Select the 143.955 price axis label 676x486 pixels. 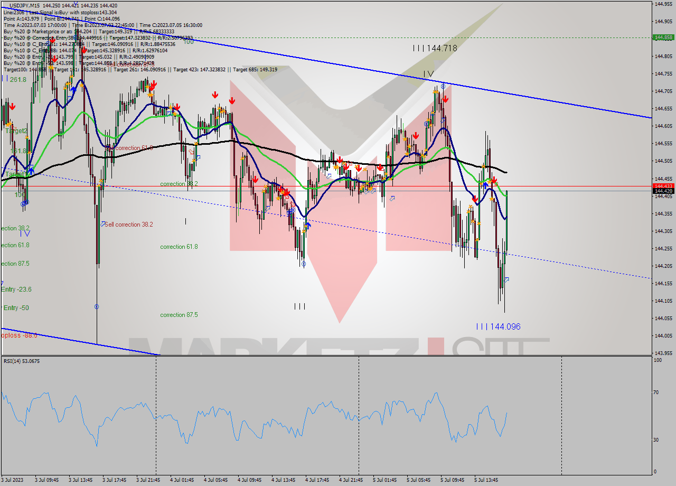pos(663,353)
